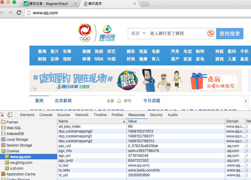This screenshot has height=180, width=251.
Task: Open the Sources DevTools tab
Action: pyautogui.click(x=64, y=115)
